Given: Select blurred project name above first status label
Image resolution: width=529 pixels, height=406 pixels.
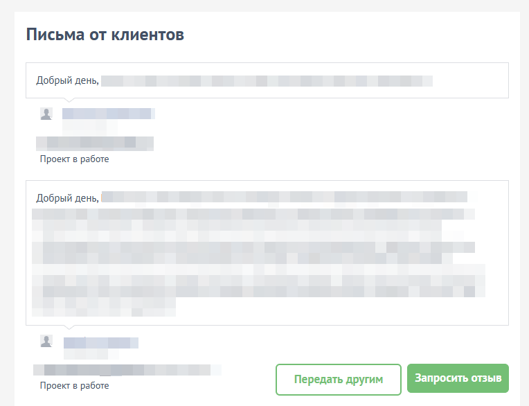Looking at the screenshot, I should (96, 143).
